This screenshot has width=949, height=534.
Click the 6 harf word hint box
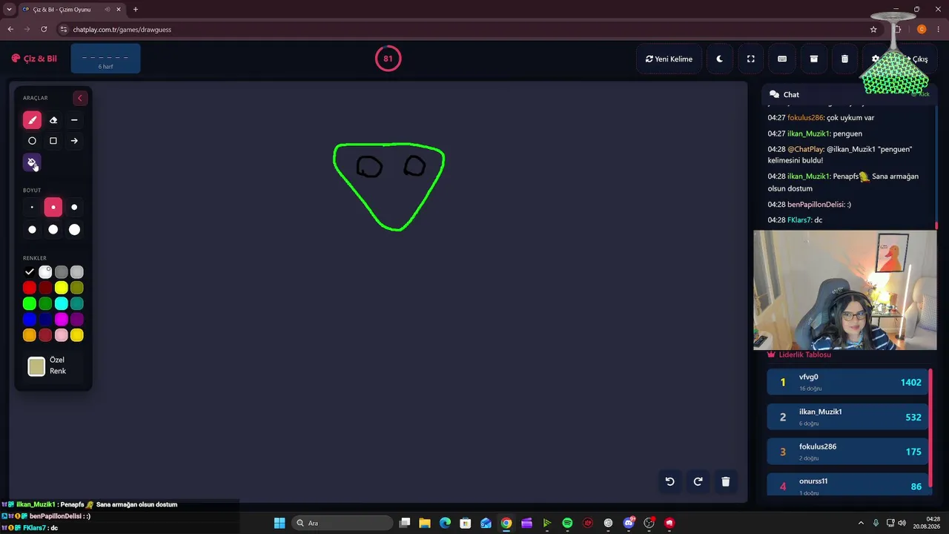(x=105, y=59)
